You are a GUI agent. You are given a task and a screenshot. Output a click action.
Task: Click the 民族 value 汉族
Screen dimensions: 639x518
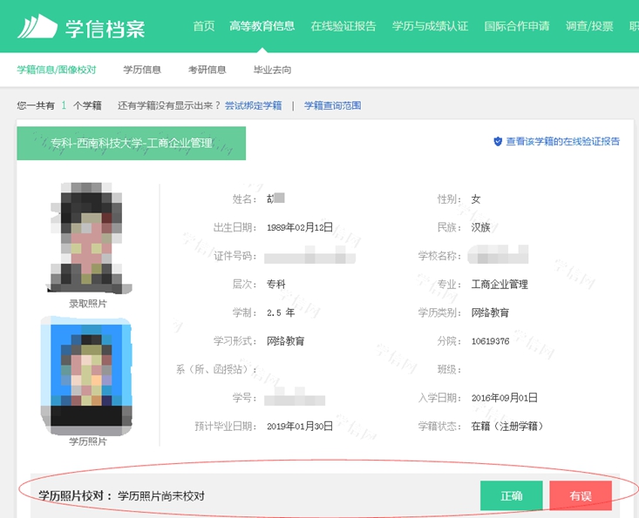480,227
